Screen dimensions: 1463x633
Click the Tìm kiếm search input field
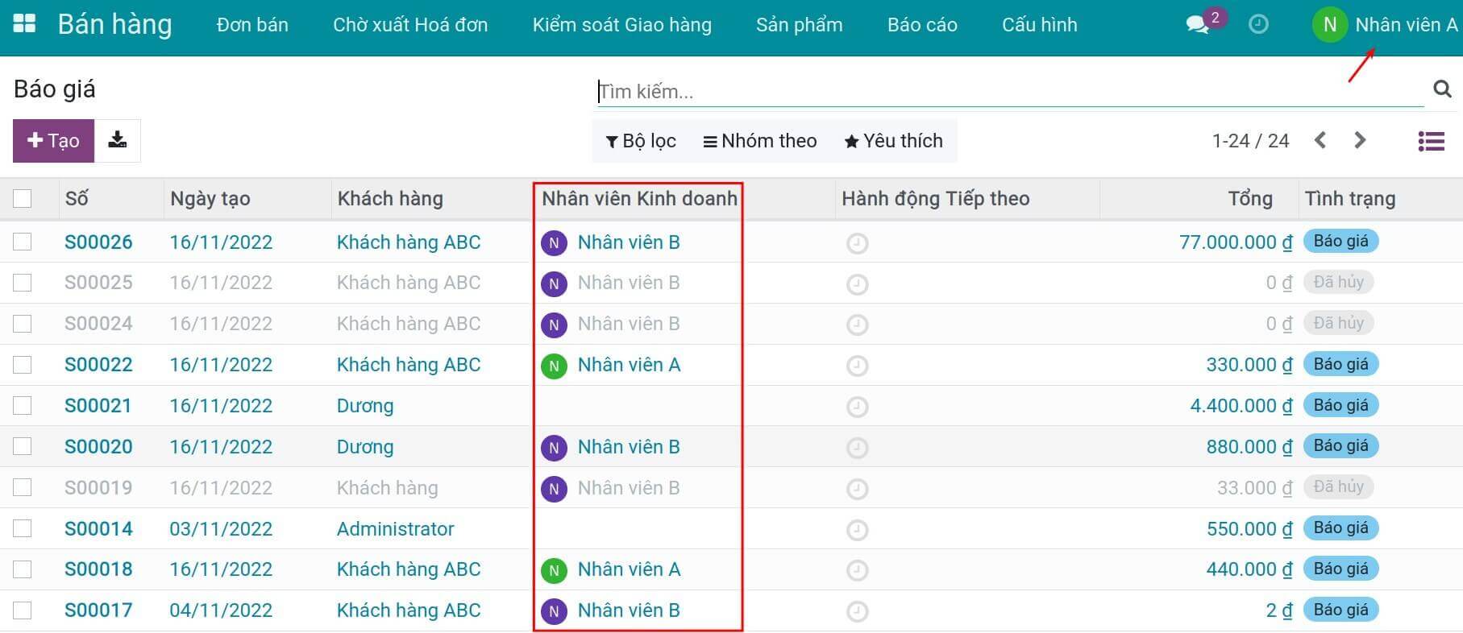tap(887, 90)
